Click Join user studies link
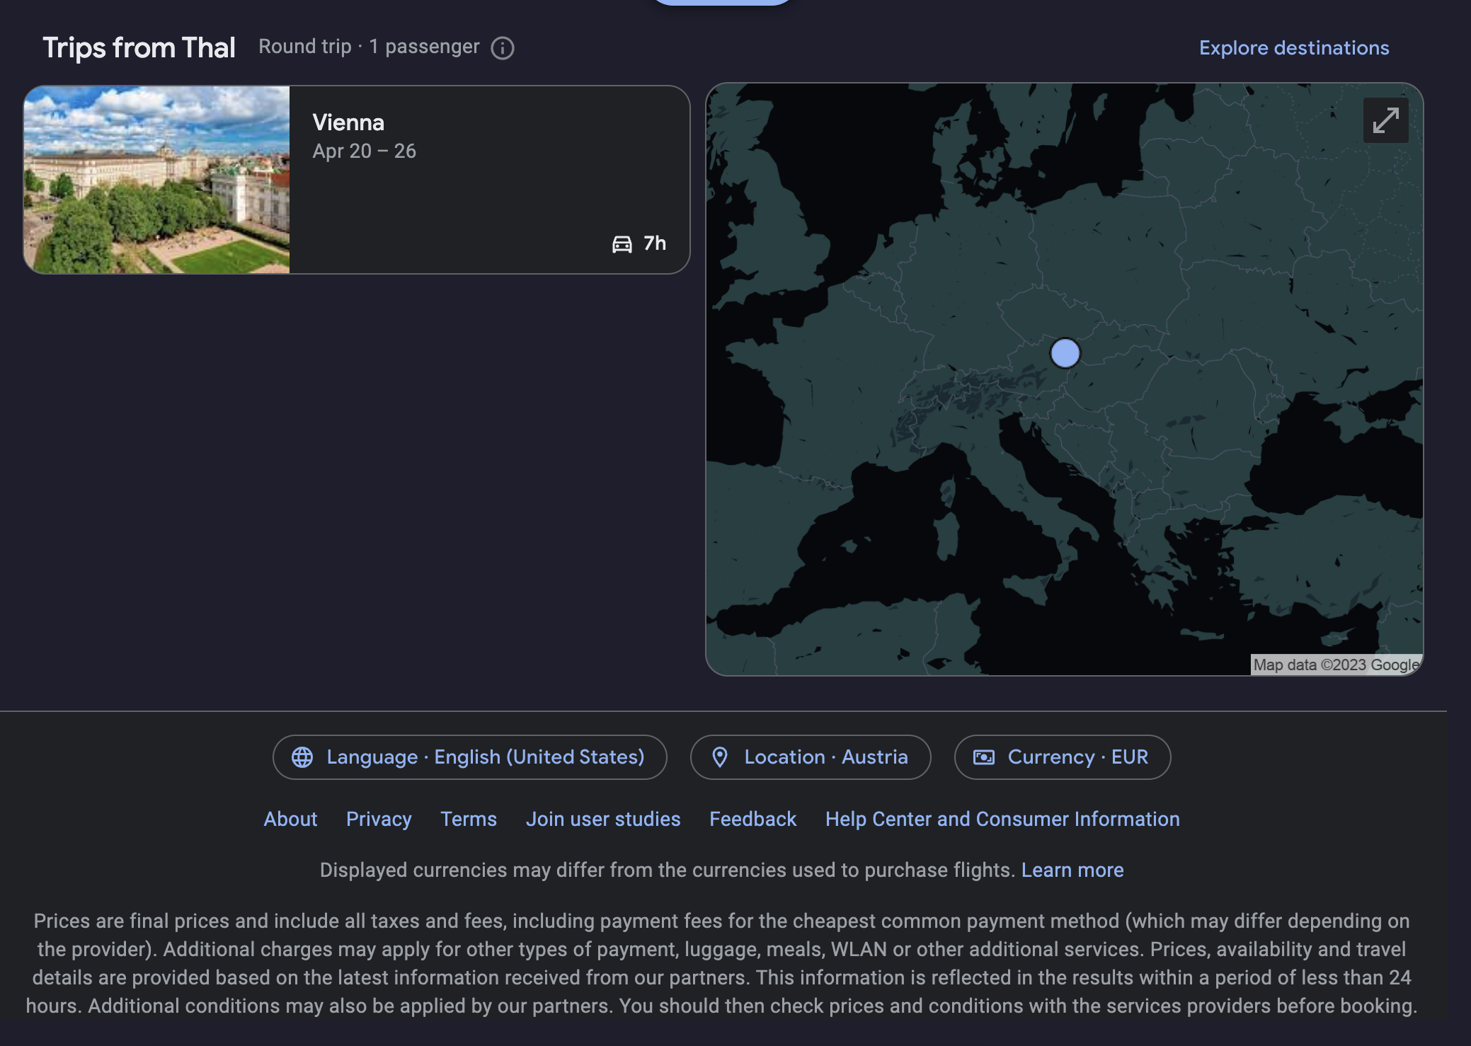This screenshot has width=1471, height=1046. pos(603,819)
